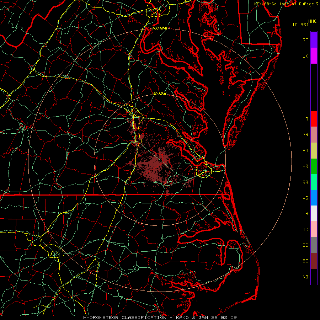The image size is (320, 320).
Task: Select the BD yellow legend swatch
Action: [x=314, y=150]
